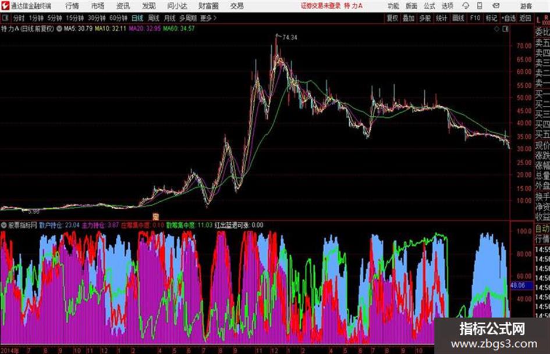Viewport: 550px width, 354px height.
Task: Toggle the side panel icon at chart top right
Action: point(505,29)
